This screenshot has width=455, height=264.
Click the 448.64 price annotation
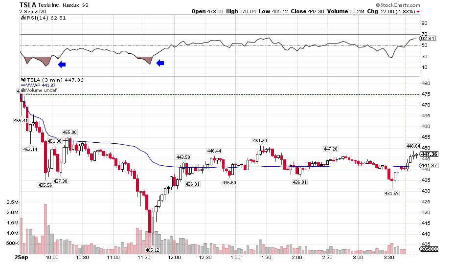click(x=413, y=146)
